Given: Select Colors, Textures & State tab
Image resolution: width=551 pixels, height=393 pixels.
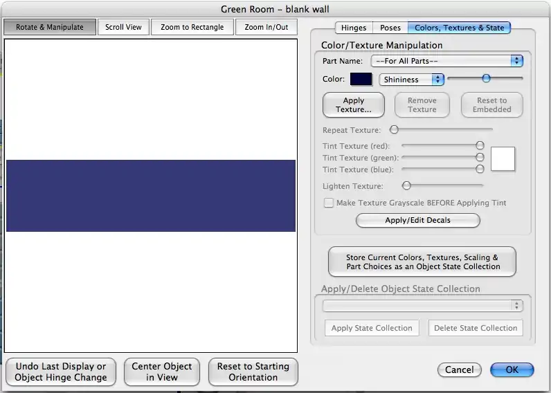Looking at the screenshot, I should 459,28.
